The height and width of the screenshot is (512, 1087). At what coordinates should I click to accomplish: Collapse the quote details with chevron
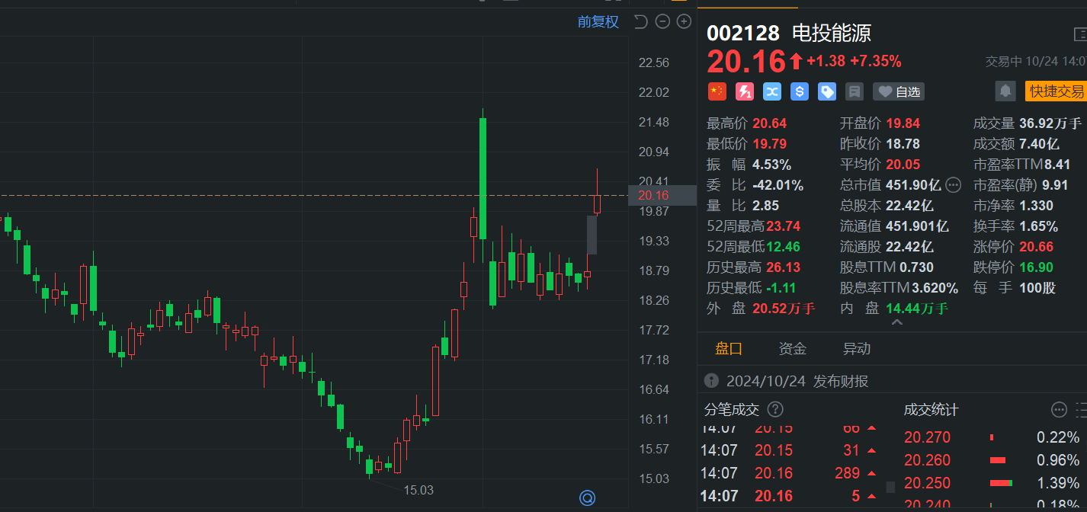pyautogui.click(x=896, y=323)
